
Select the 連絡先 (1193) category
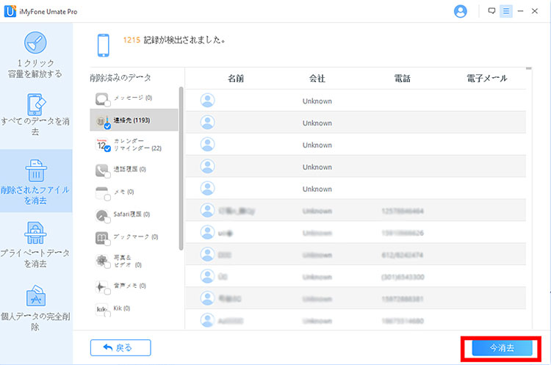(x=134, y=120)
